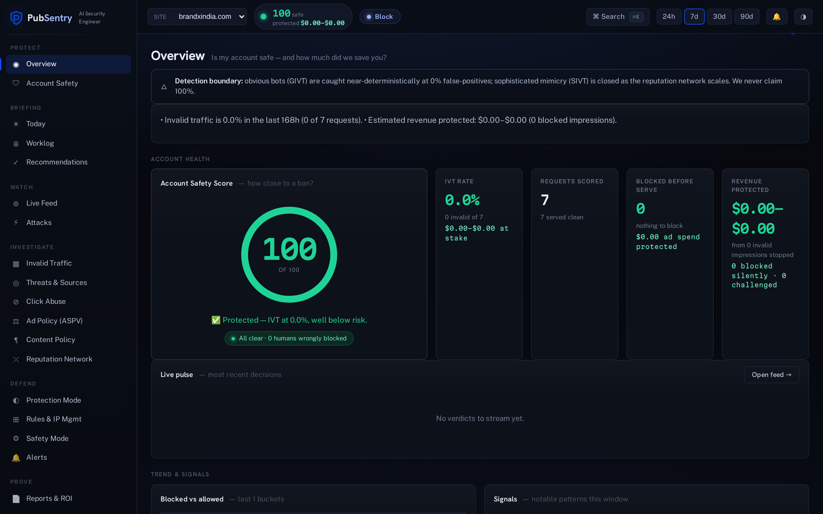Image resolution: width=823 pixels, height=514 pixels.
Task: Open Invalid Traffic investigation
Action: pos(68,264)
